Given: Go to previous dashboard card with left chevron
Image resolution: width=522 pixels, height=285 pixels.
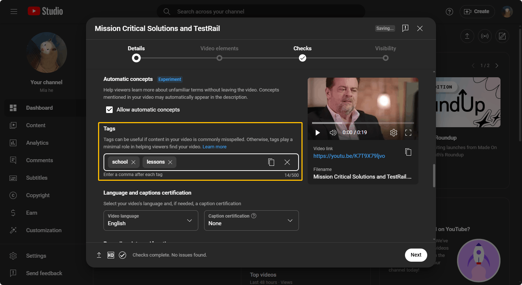Looking at the screenshot, I should point(473,66).
